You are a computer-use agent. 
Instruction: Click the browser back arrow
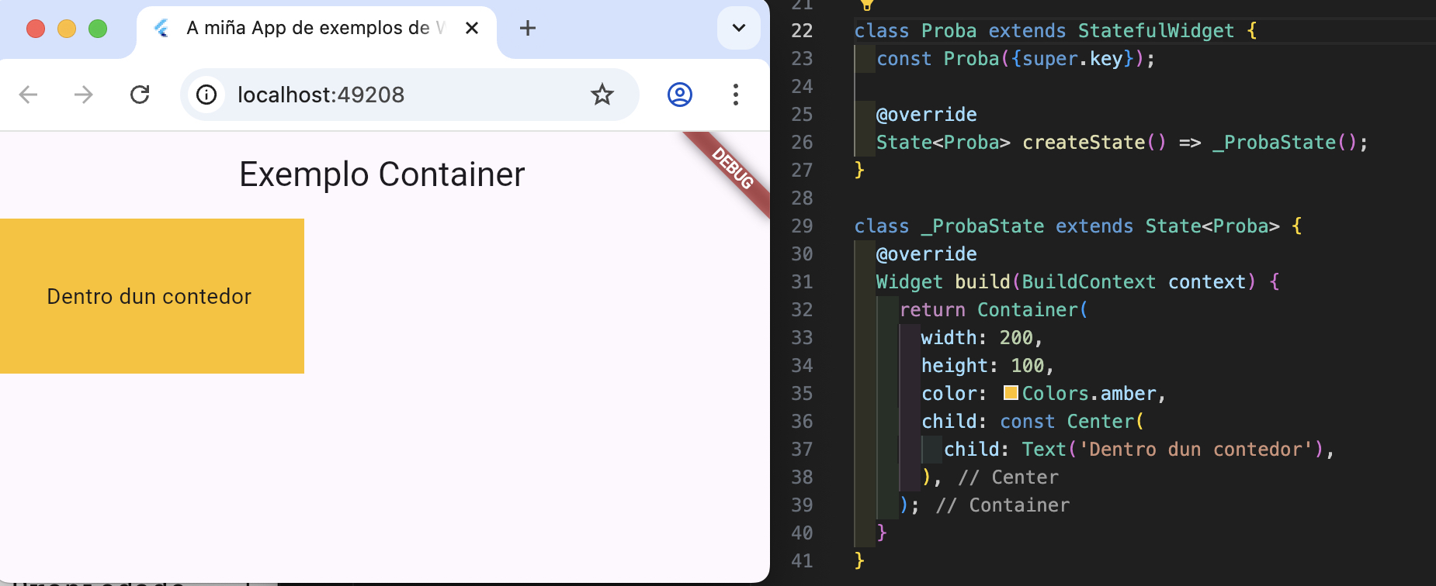29,95
